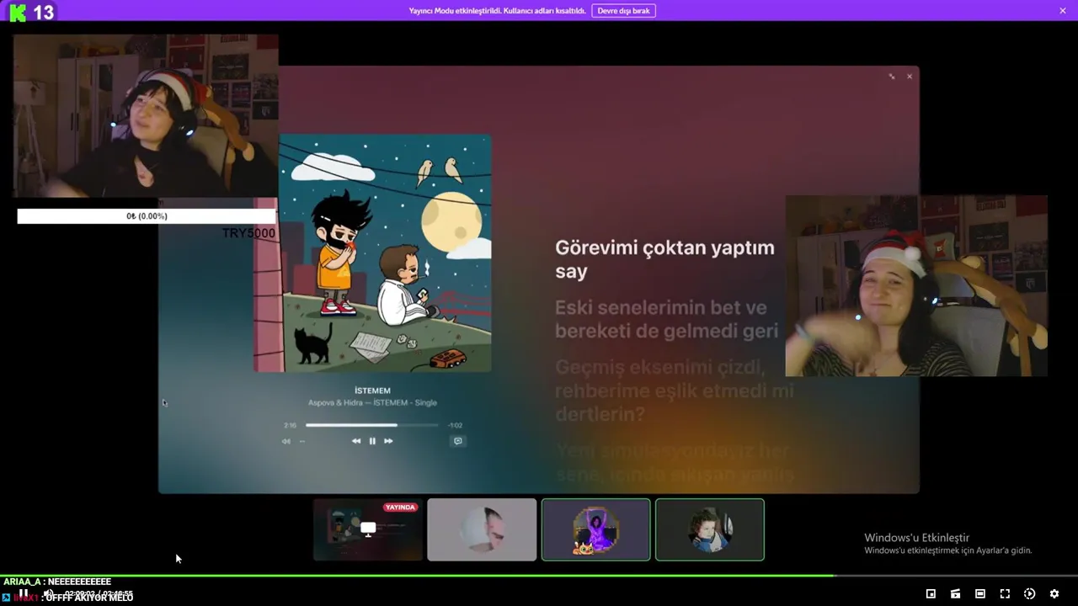The height and width of the screenshot is (606, 1078).
Task: Shrink the music player with resize icon
Action: (x=892, y=77)
